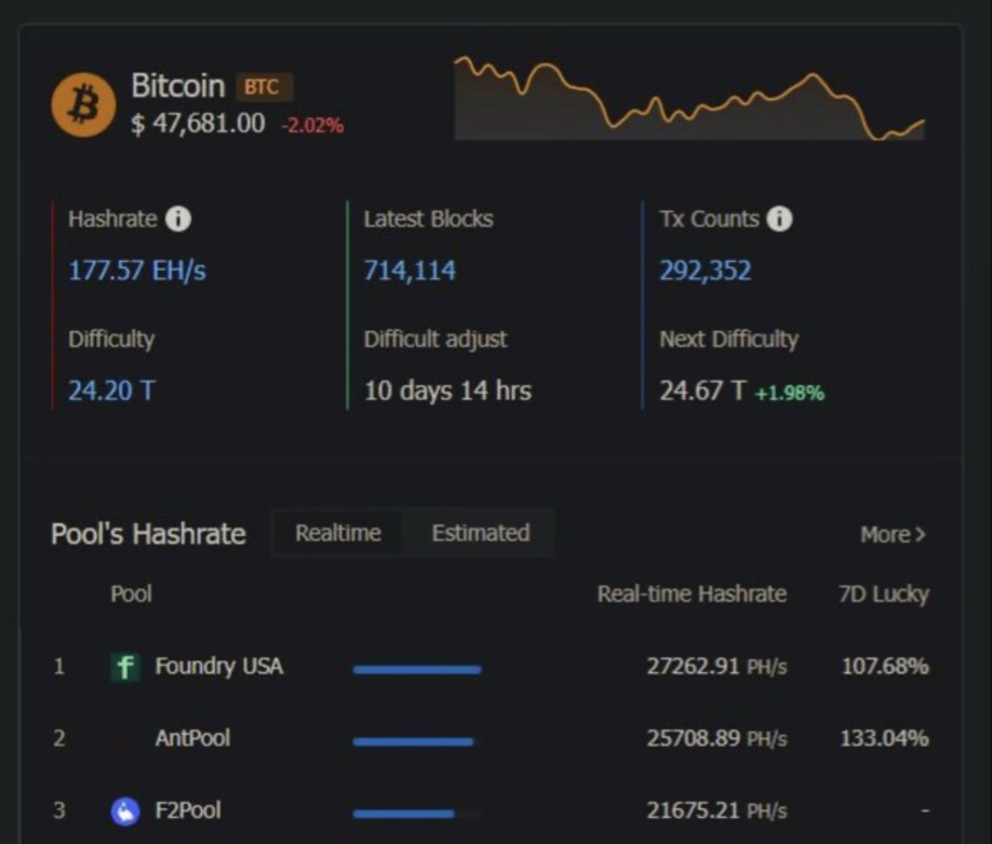Click the 25708.89 PH/s hashrate
The image size is (992, 844).
716,738
